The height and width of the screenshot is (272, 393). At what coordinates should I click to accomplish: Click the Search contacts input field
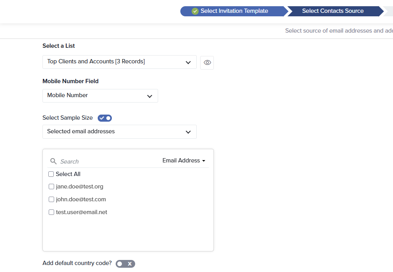click(x=105, y=161)
